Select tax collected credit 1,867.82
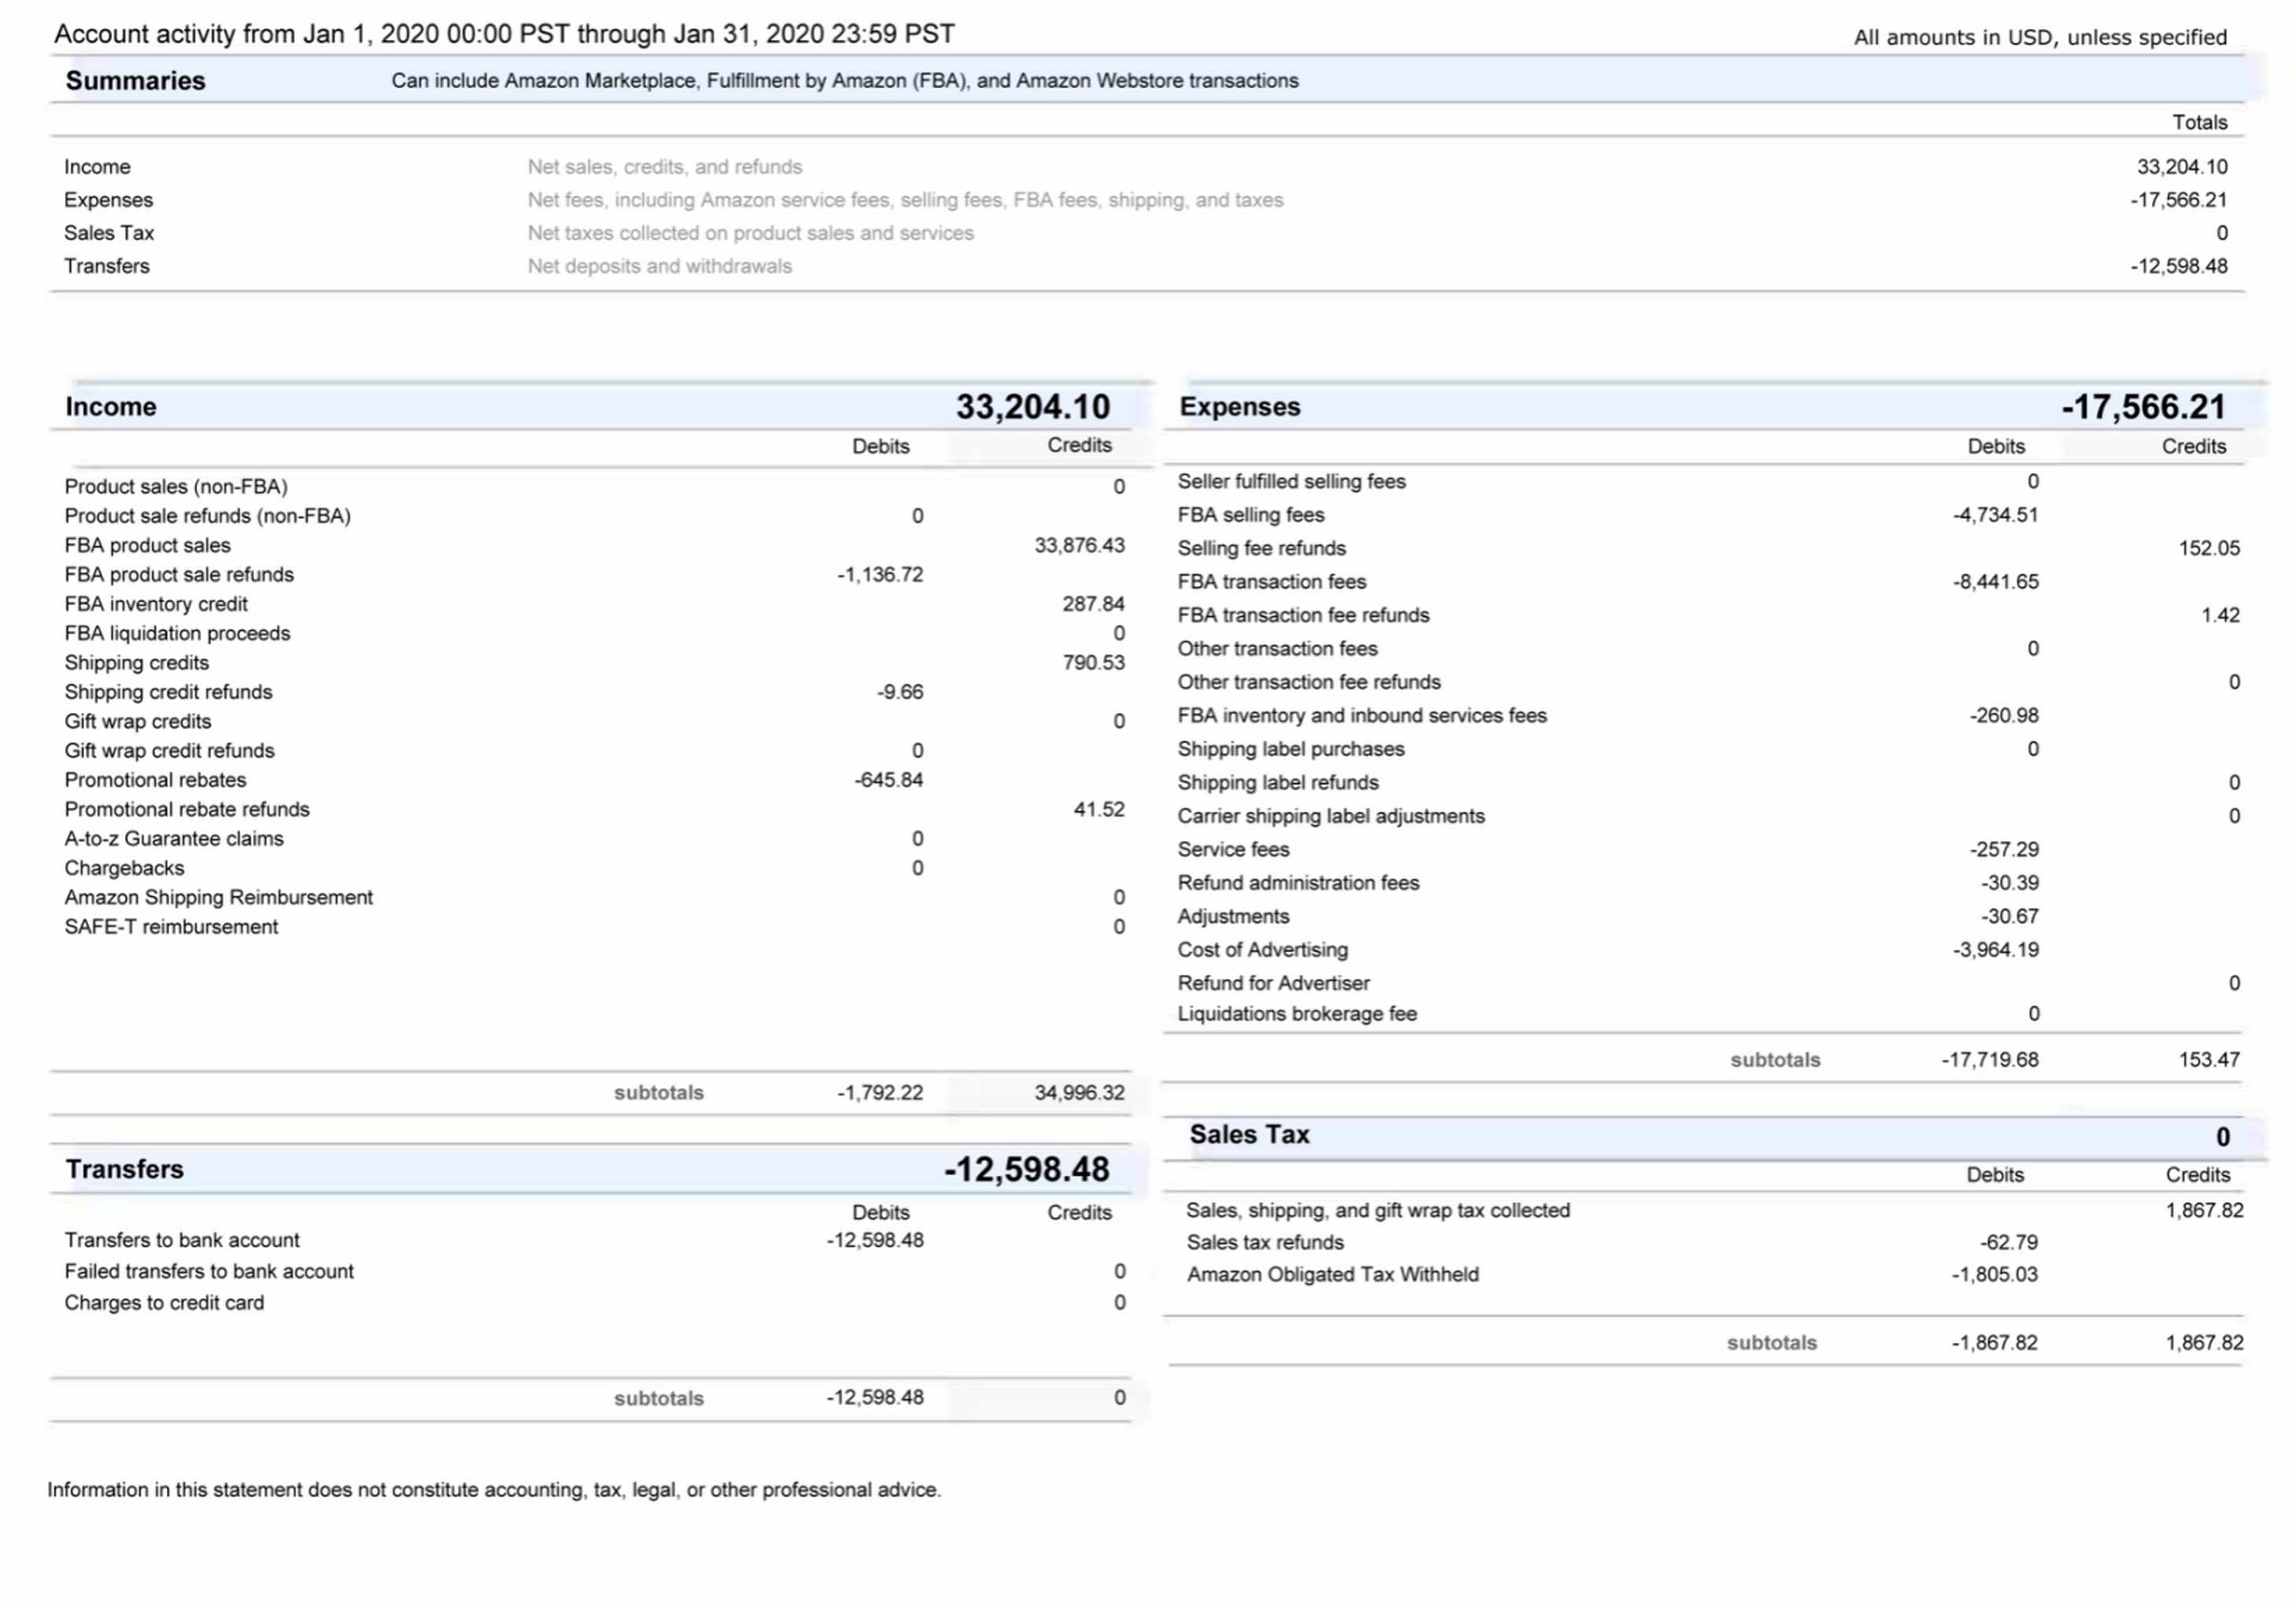This screenshot has width=2296, height=1608. click(2204, 1211)
